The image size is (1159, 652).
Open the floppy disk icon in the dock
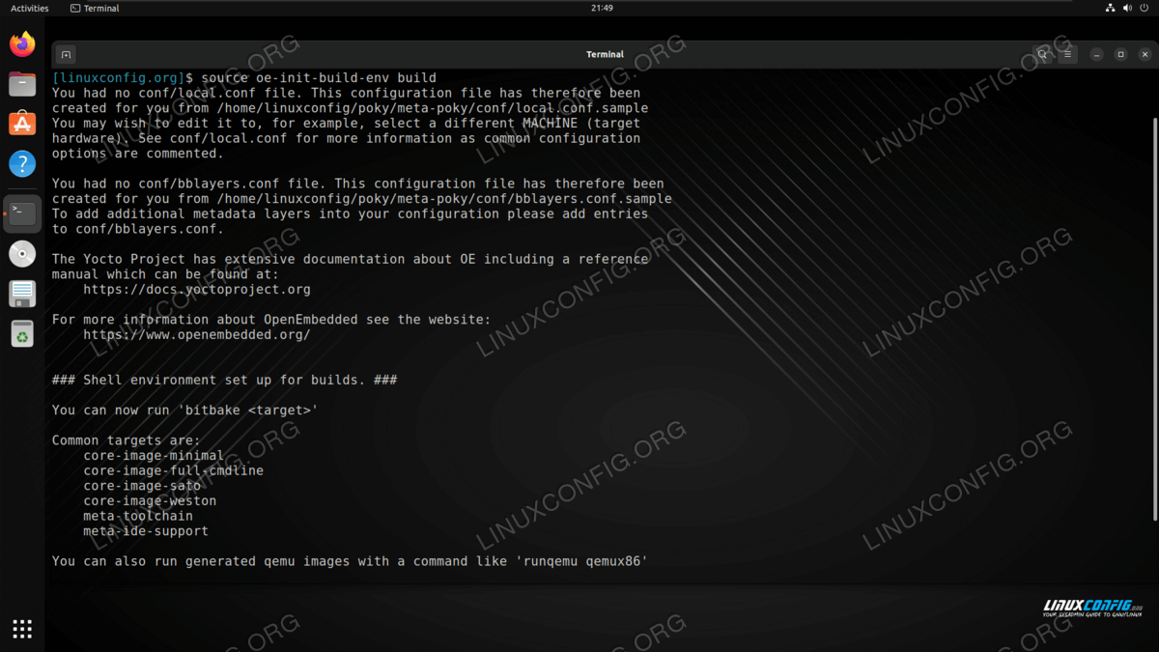[x=22, y=294]
